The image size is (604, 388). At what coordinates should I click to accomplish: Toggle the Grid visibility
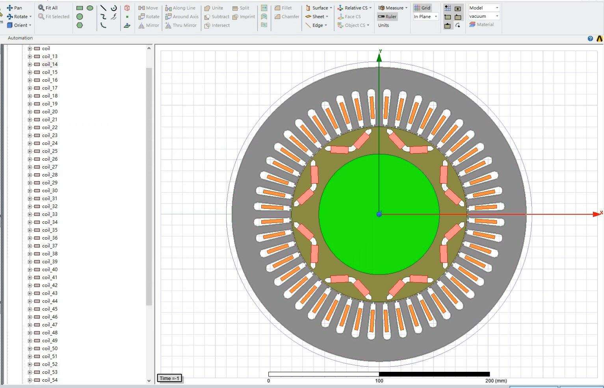(x=422, y=7)
